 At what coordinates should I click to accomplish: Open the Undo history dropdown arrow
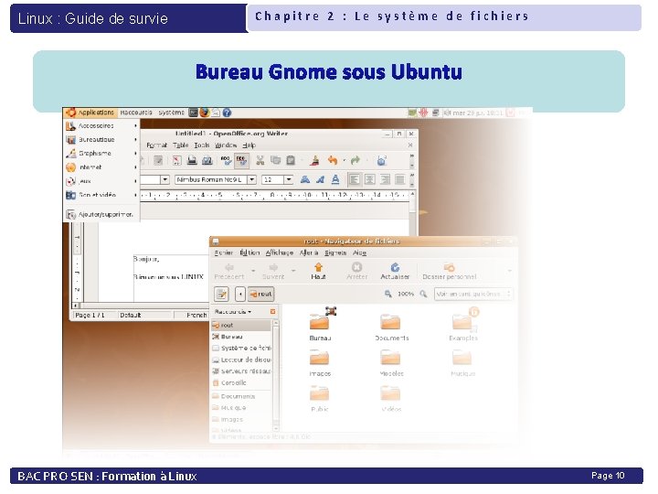pyautogui.click(x=345, y=160)
